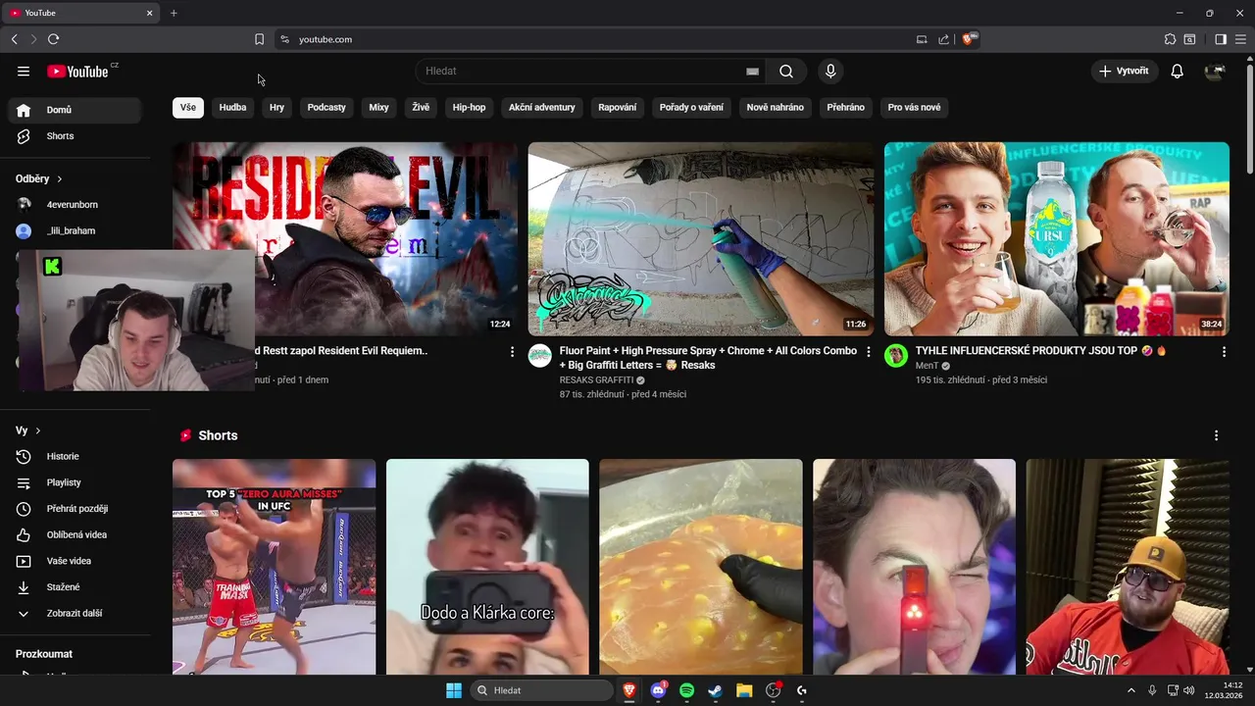Open Stažené downloads page

(x=75, y=587)
